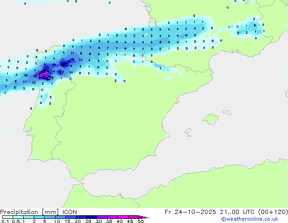Viewport: 288px width, 223px height.
Task: Click the '50' legend scale label
Action: [x=140, y=221]
